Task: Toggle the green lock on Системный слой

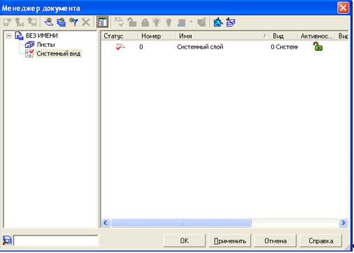Action: tap(318, 47)
